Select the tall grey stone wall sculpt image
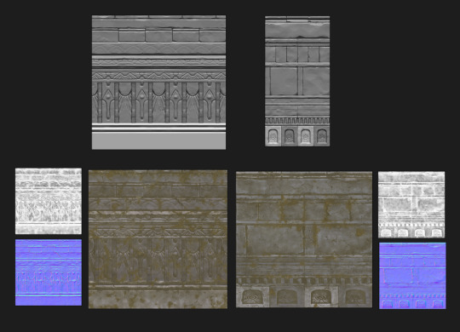Screen dimensions: 460x332 point(297,81)
